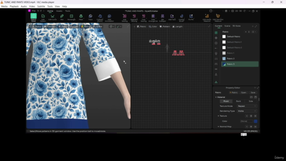The height and width of the screenshot is (161, 286).
Task: Open the green checkmark dropdown in 3D window
Action: click(119, 26)
